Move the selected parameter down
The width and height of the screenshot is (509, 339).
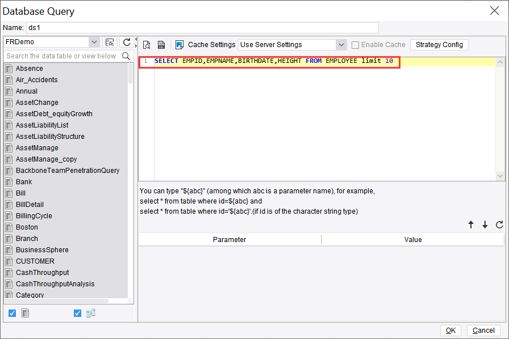click(485, 224)
